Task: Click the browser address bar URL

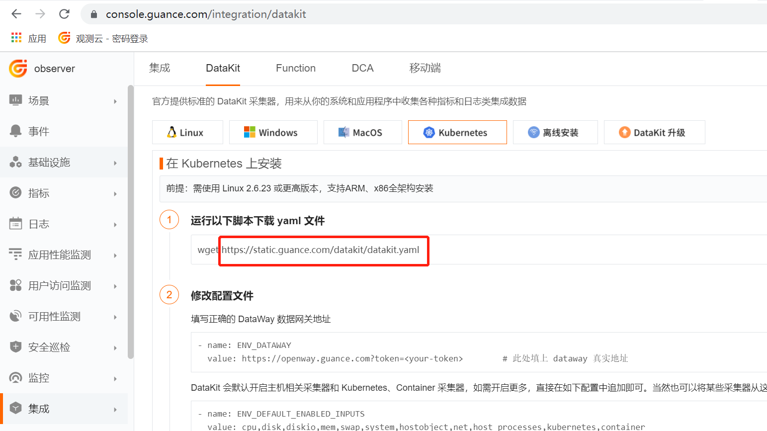Action: point(206,14)
